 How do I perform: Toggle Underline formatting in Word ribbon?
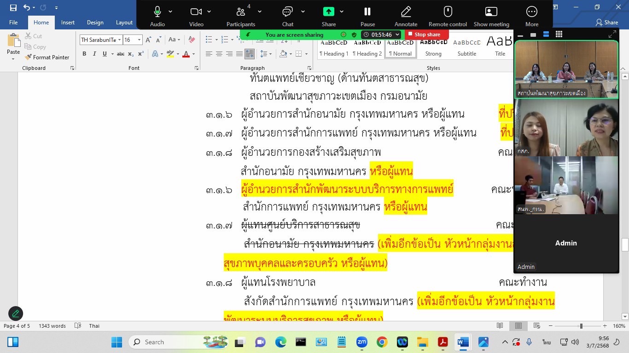[x=105, y=54]
